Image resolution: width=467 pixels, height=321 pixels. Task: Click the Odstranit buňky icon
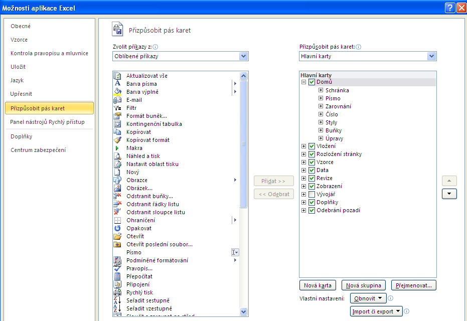pos(117,196)
